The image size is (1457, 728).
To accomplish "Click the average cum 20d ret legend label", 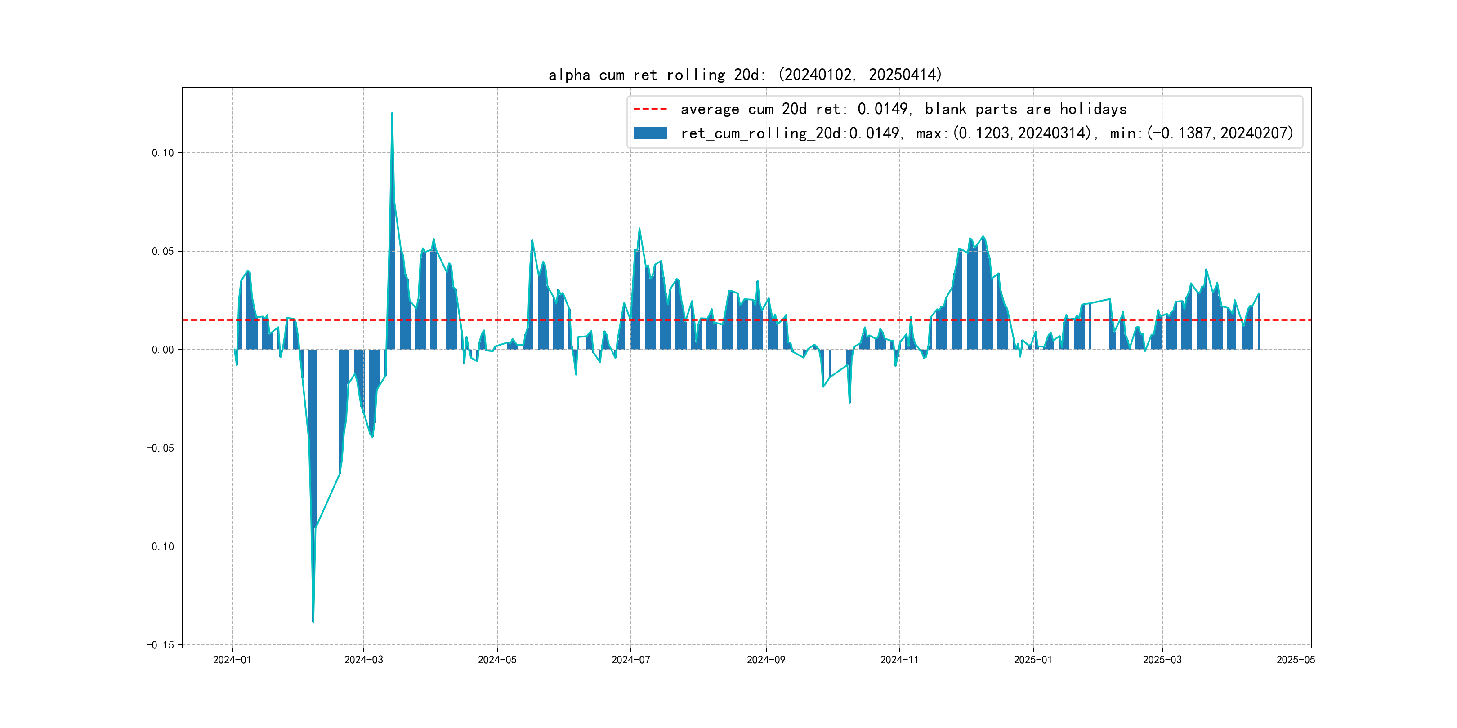I will coord(903,109).
